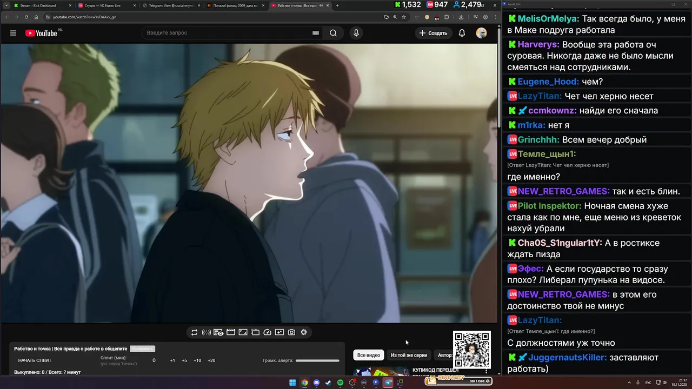692x389 pixels.
Task: Click the MelisOrMelya username in AxelChat
Action: click(x=548, y=18)
